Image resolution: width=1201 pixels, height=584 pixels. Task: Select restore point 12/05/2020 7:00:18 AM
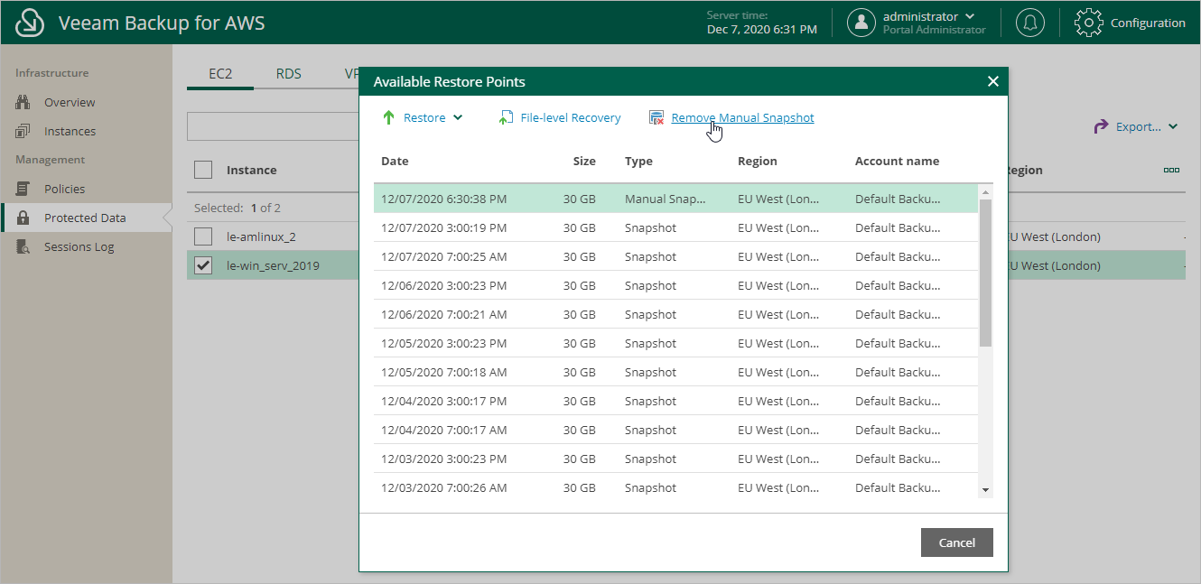coord(675,372)
